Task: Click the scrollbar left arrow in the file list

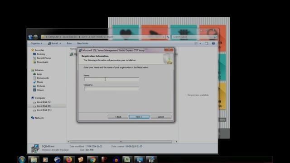Action: [x=68, y=142]
